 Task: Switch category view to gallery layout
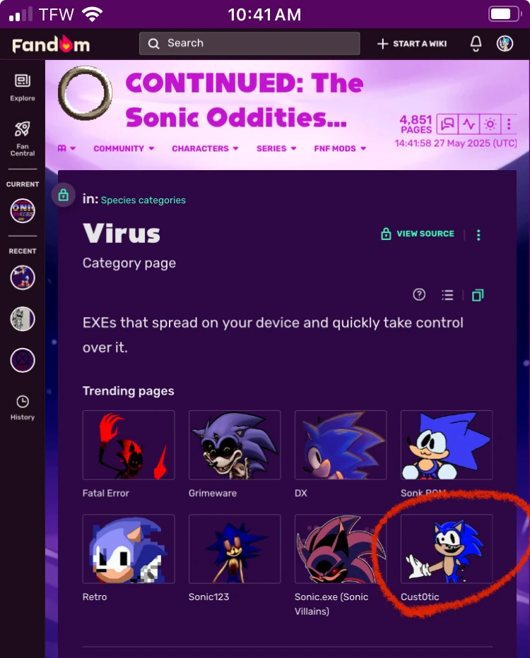click(478, 295)
